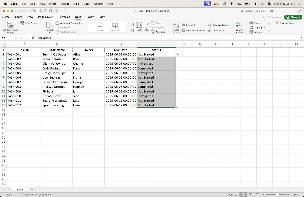Sort descending Z to A

click(x=132, y=31)
